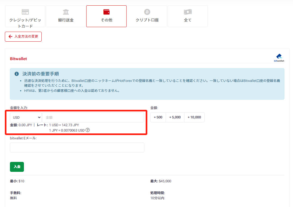Screen dimensions: 293x207
Task: Add the +10,000 quick amount
Action: (x=194, y=117)
